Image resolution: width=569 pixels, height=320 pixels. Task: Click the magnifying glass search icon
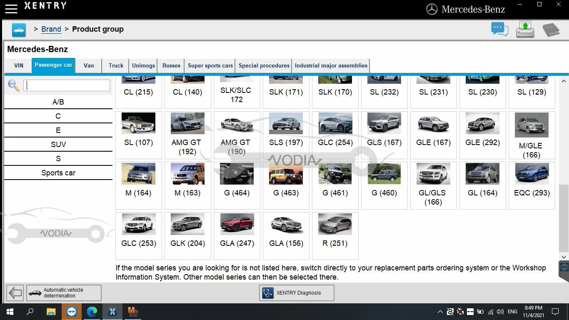13,85
